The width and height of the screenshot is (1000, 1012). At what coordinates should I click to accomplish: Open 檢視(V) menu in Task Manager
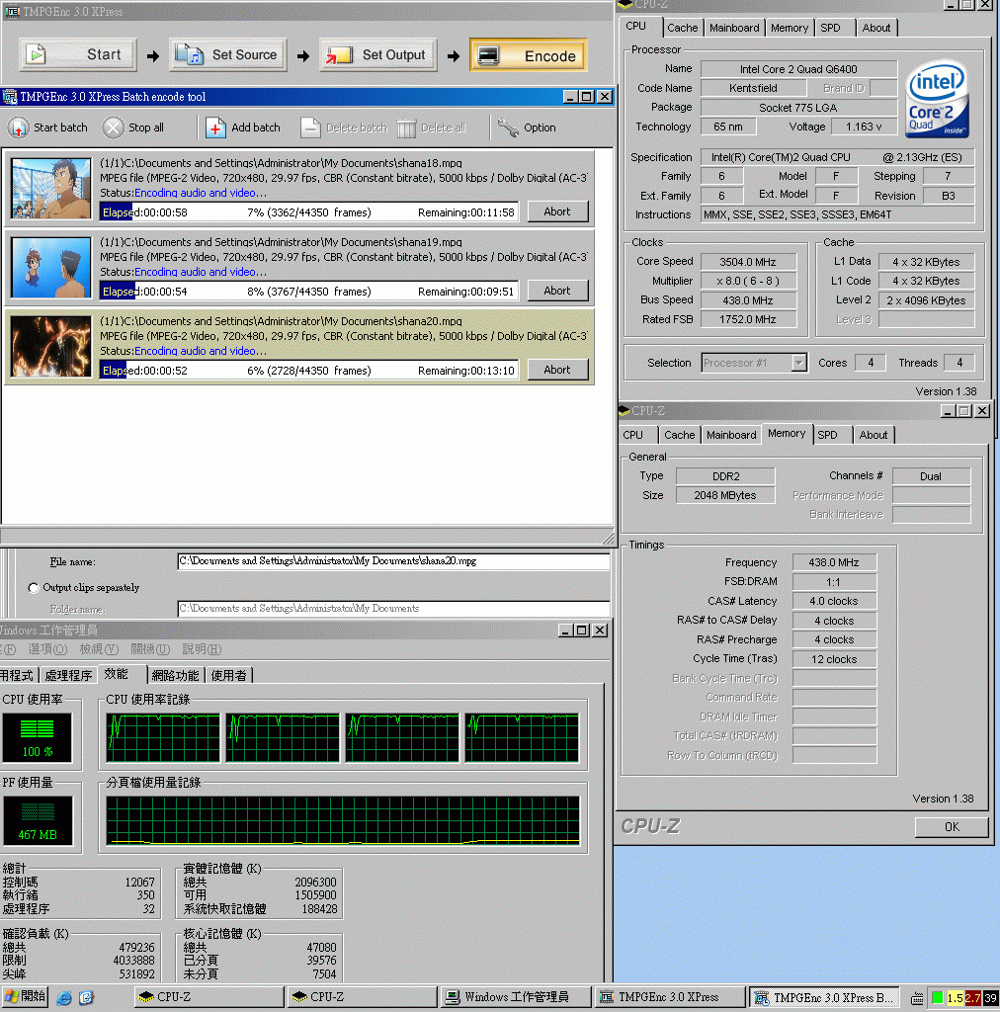click(x=99, y=649)
